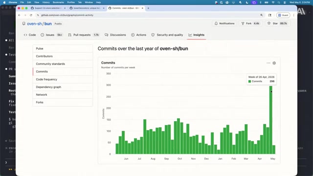This screenshot has width=313, height=176.
Task: Switch to the Issues tab
Action: click(x=51, y=35)
